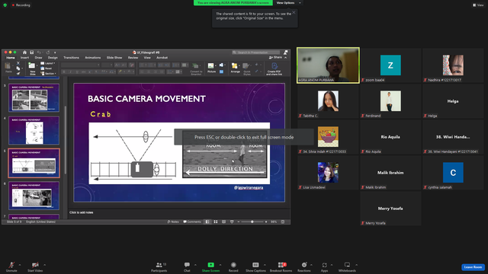The height and width of the screenshot is (274, 488).
Task: Switch to Normal view icon
Action: pos(207,221)
